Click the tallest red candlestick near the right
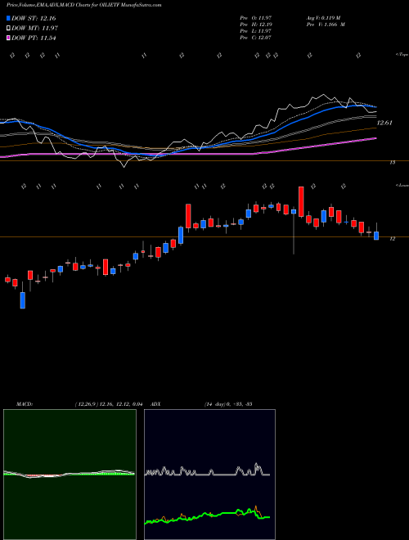Screen dimensions: 409x540 pyautogui.click(x=301, y=202)
